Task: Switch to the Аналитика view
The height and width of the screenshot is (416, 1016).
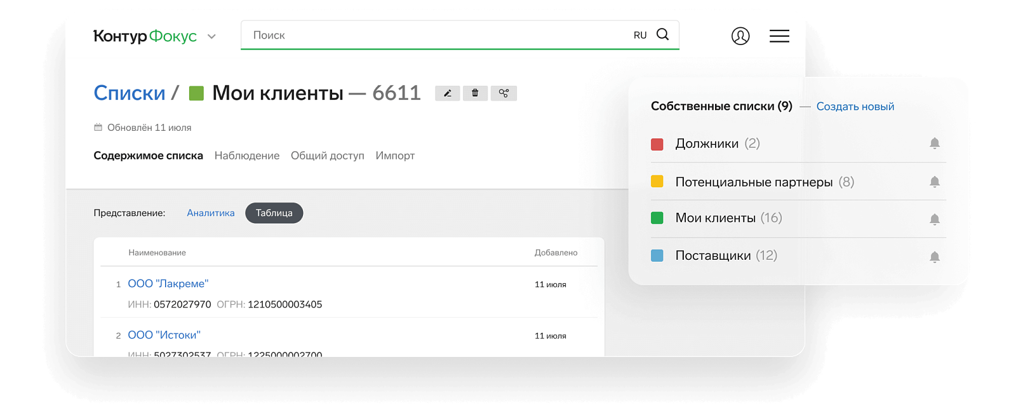Action: [211, 213]
